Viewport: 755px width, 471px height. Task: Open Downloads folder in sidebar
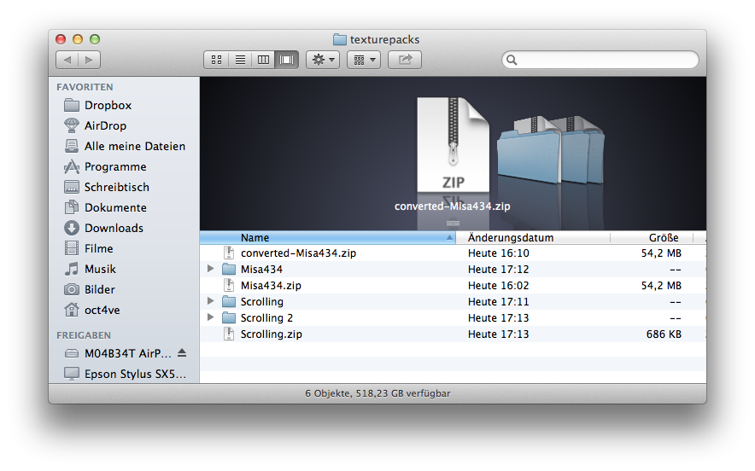point(113,229)
